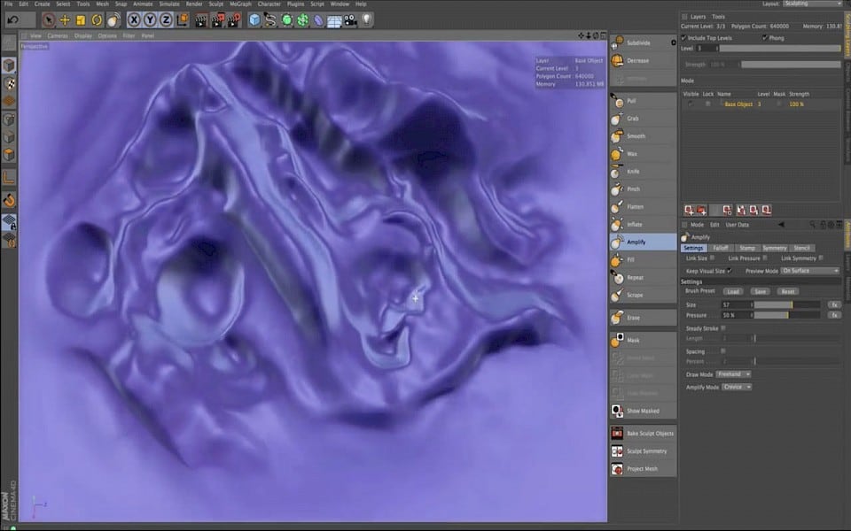The width and height of the screenshot is (851, 531).
Task: Click the Save brush preset button
Action: tap(761, 291)
